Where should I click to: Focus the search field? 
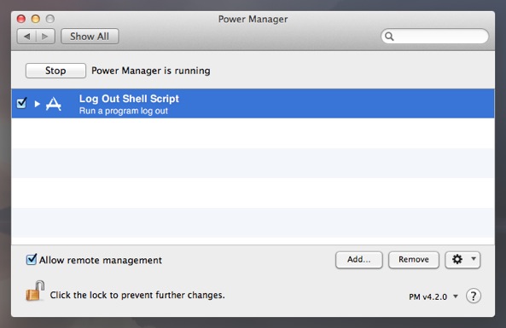point(434,36)
